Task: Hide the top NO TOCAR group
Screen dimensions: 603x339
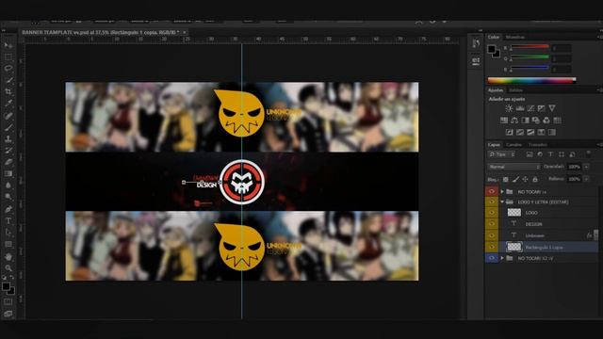Action: tap(492, 191)
